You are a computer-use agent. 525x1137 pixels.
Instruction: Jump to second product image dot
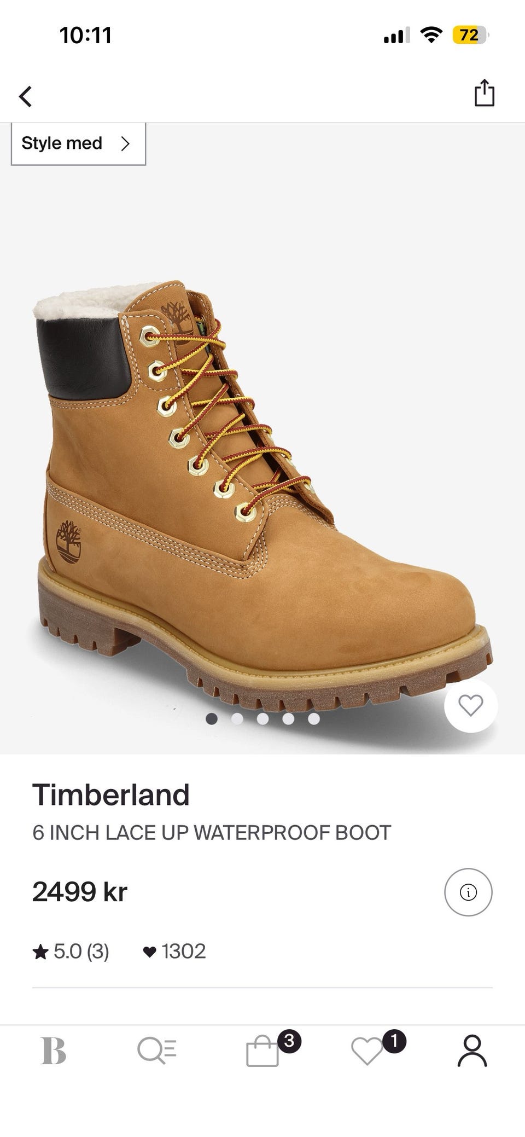pos(237,718)
